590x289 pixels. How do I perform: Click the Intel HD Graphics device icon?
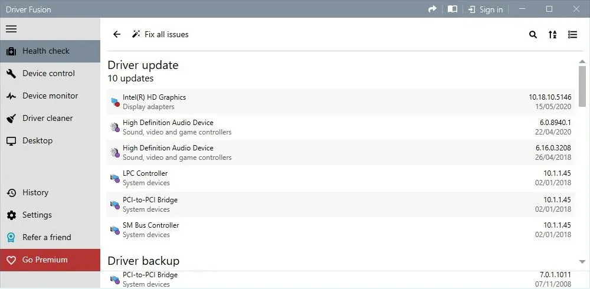[x=114, y=102]
